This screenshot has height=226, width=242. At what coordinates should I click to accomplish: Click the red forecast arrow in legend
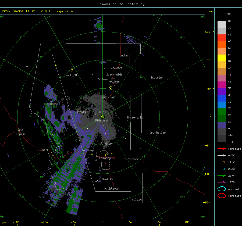click(222, 149)
